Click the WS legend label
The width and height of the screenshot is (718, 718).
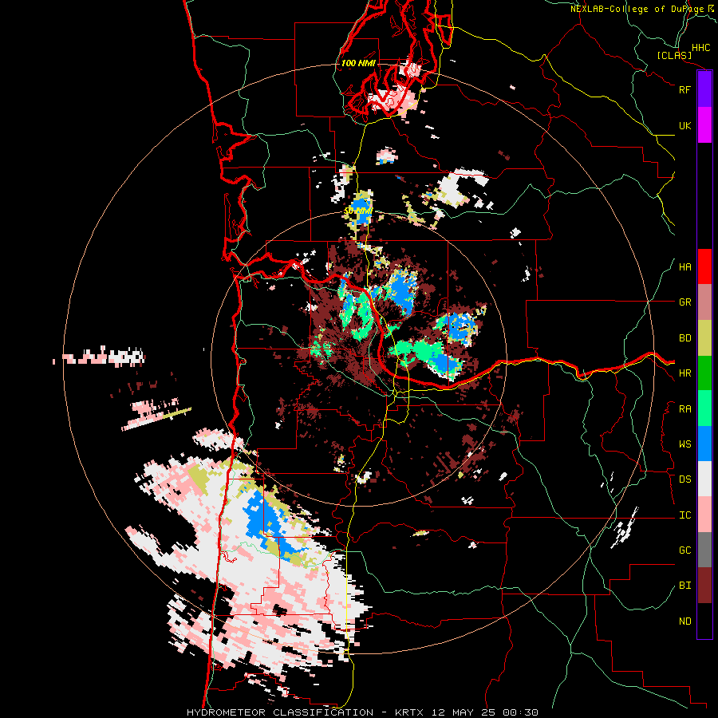(684, 444)
